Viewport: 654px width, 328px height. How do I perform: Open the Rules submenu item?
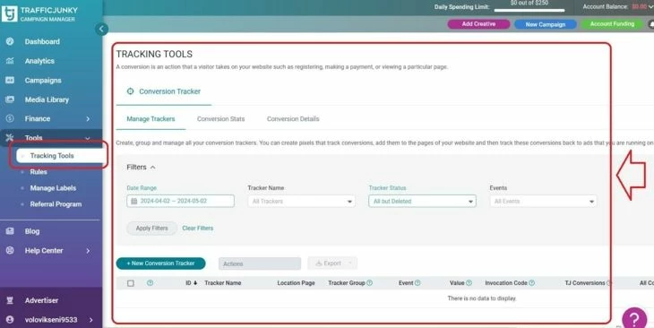click(39, 171)
